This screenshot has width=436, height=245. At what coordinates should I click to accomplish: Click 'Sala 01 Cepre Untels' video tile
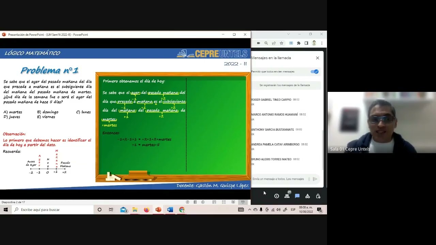(x=381, y=122)
